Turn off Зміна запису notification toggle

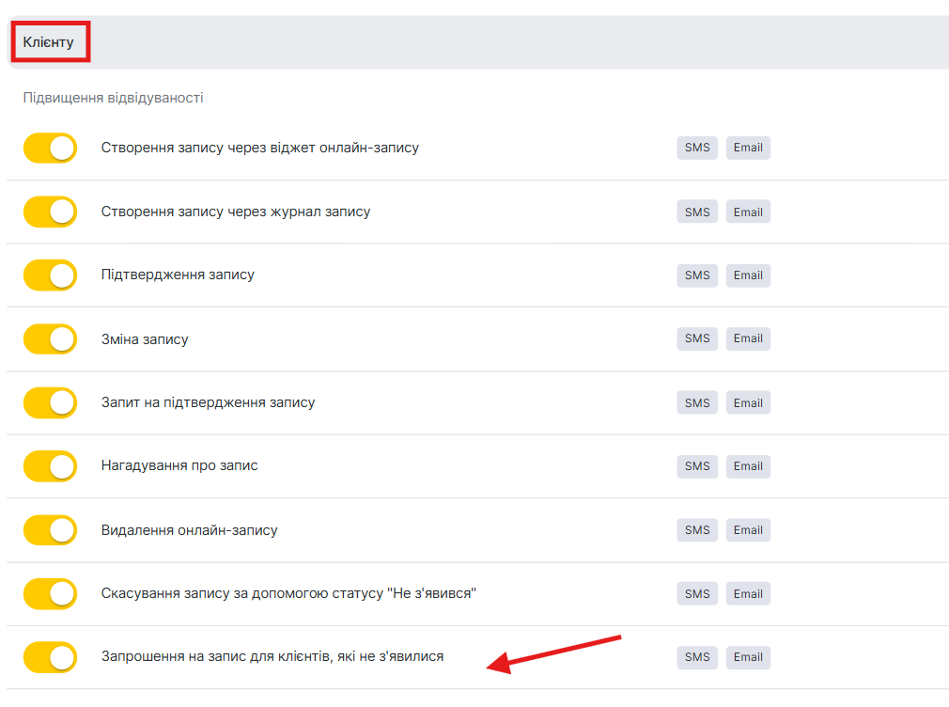50,338
